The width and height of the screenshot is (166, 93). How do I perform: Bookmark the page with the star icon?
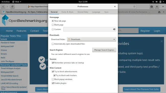coord(134,7)
